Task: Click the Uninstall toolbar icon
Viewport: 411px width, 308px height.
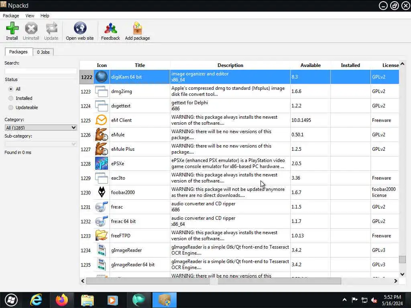Action: coord(31,28)
